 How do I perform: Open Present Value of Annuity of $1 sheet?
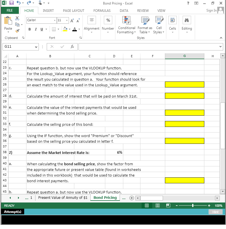(x=63, y=198)
